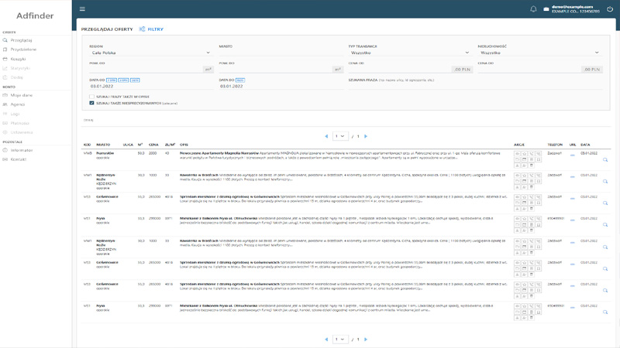Open Dodaj in the sidebar
Viewport: 620px width, 348px height.
tap(16, 77)
